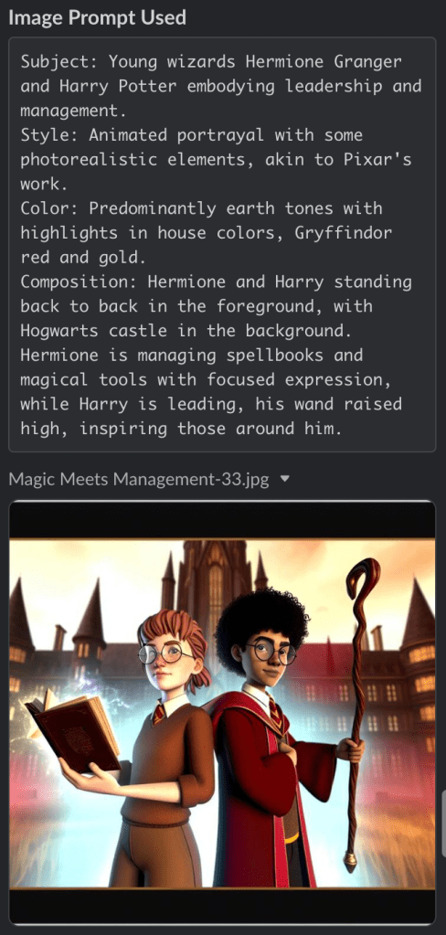The width and height of the screenshot is (446, 935).
Task: Collapse the image using the filename caret
Action: pos(284,478)
